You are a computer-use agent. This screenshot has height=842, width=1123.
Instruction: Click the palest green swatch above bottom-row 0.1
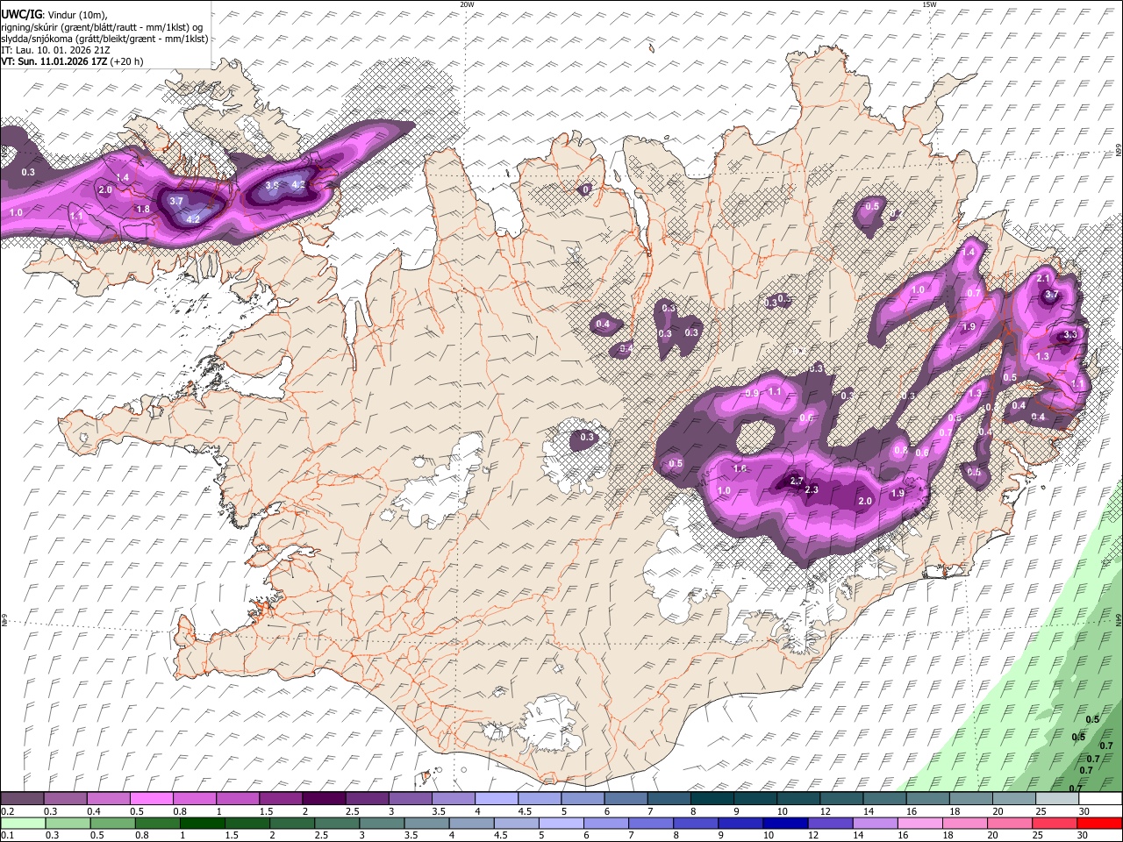[22, 823]
